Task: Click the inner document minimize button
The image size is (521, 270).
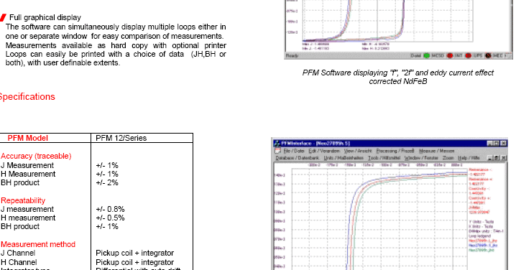Action: [490, 158]
